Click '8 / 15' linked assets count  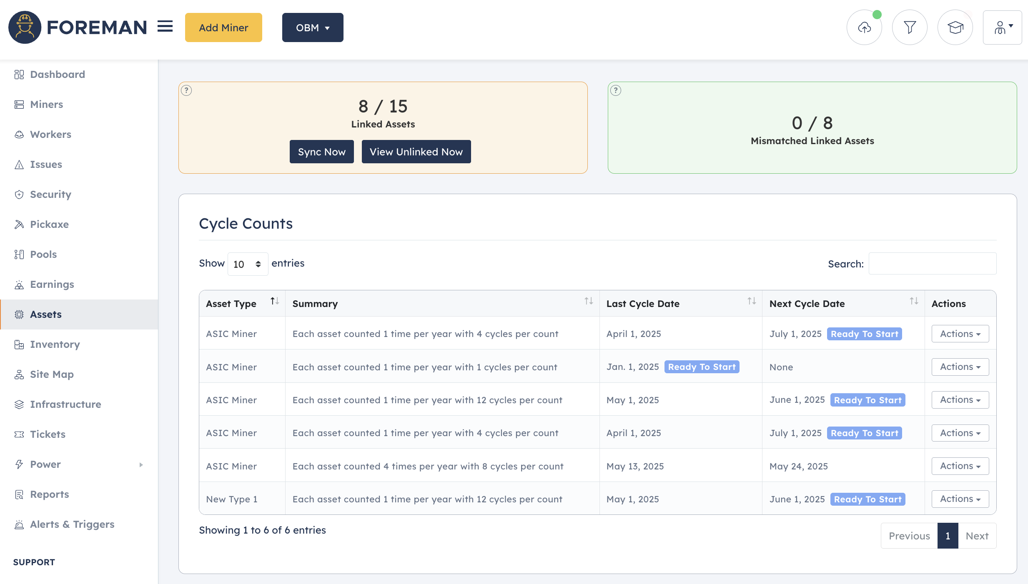pos(383,106)
